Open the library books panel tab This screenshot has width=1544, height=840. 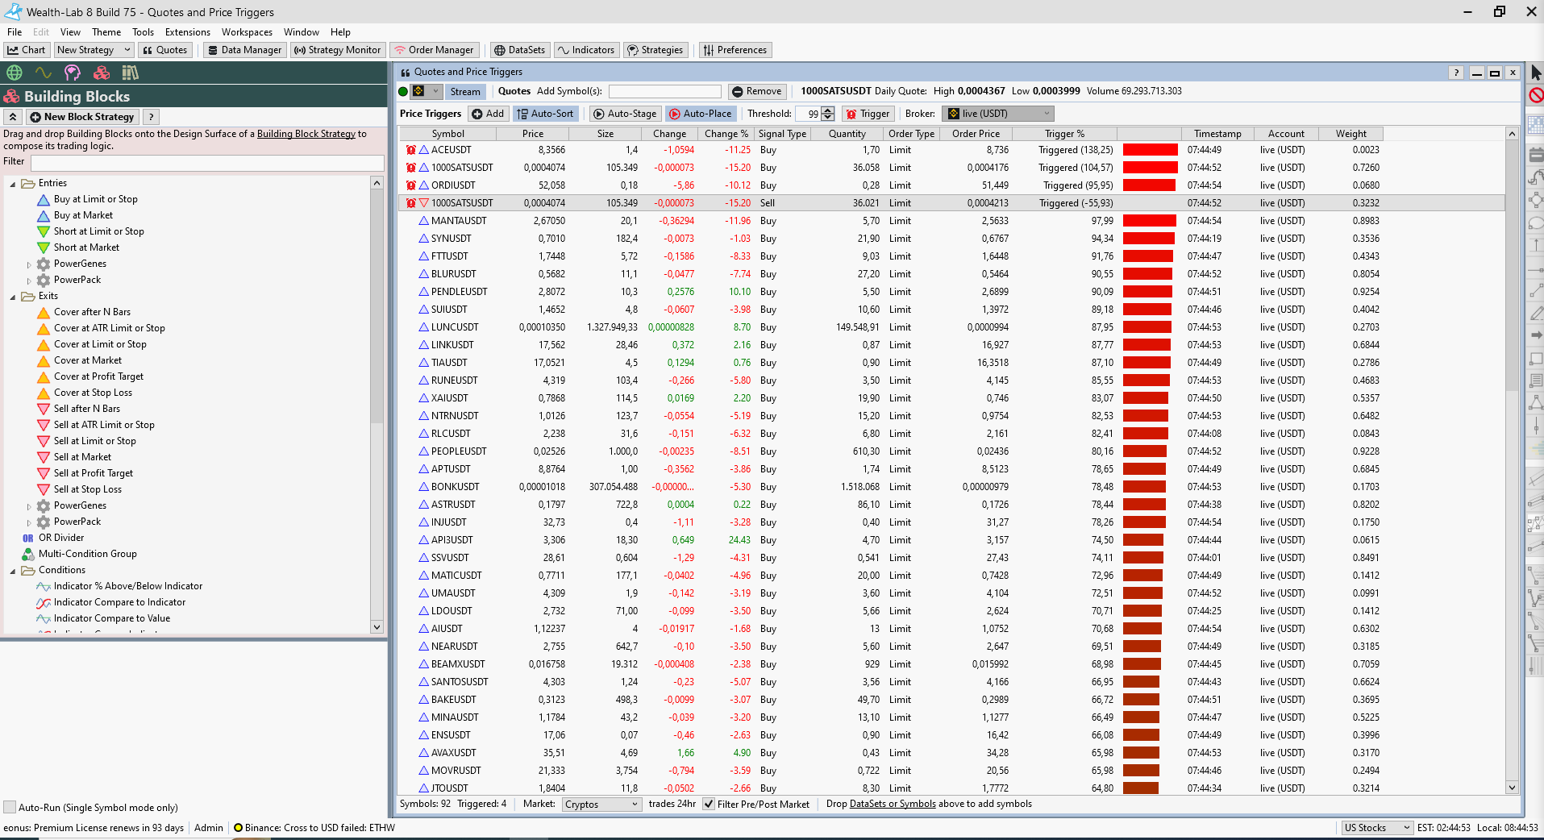click(131, 73)
